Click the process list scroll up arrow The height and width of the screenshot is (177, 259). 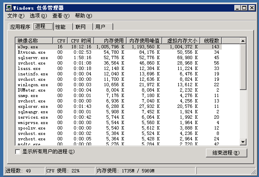[x=243, y=41]
